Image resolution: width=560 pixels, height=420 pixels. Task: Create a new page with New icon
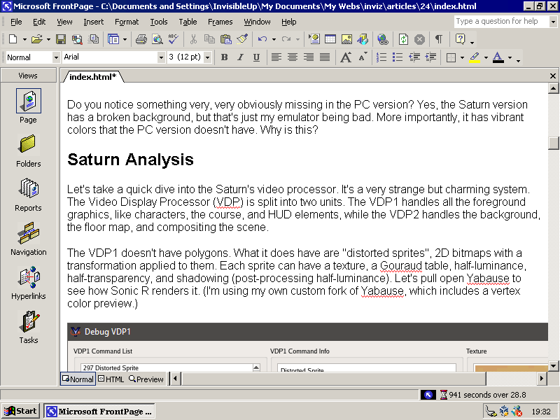[x=13, y=39]
